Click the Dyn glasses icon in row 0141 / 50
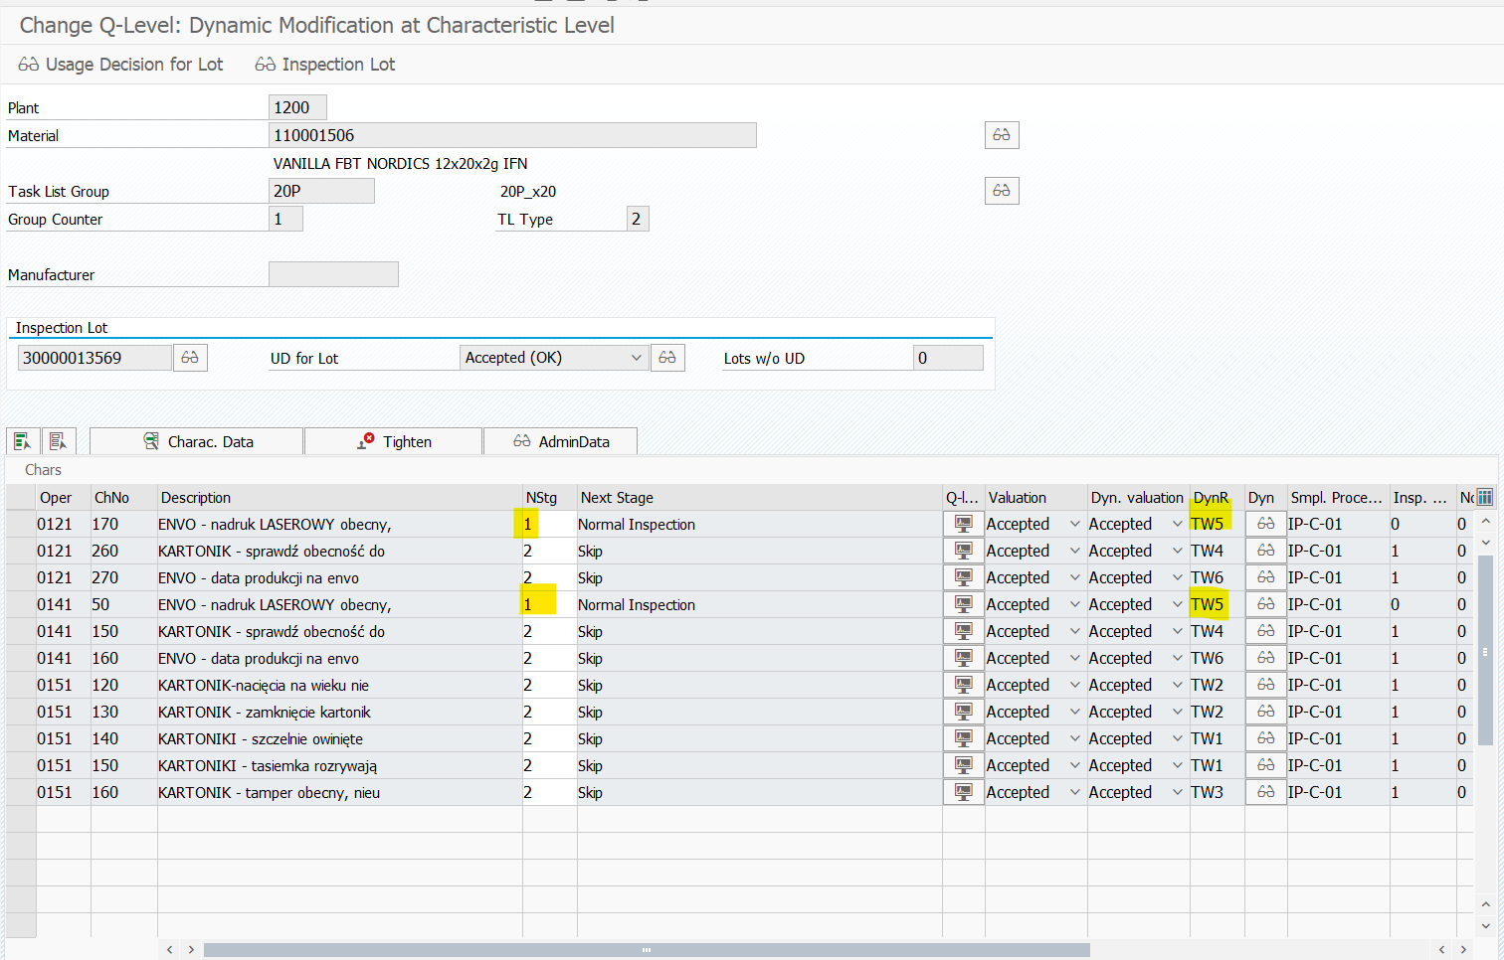Viewport: 1504px width, 960px height. [1265, 604]
